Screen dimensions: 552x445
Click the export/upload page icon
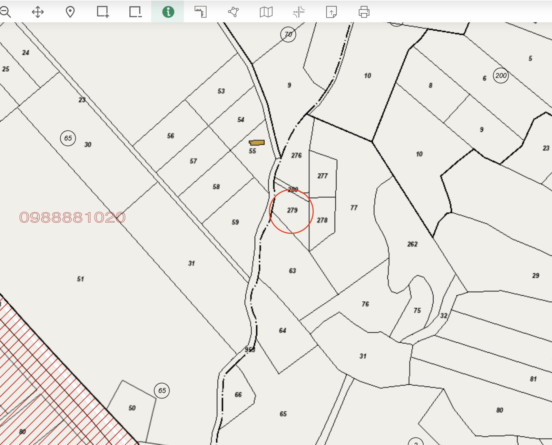(x=331, y=12)
